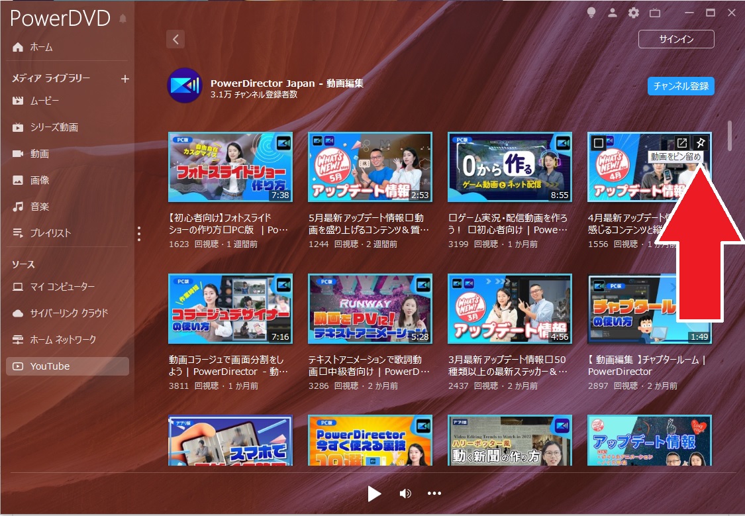Play チャプタールーム video thumbnail
The width and height of the screenshot is (745, 516).
pos(650,309)
